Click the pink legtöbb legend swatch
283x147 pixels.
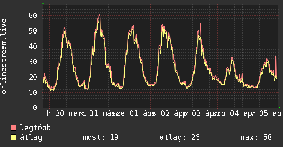click(13, 128)
